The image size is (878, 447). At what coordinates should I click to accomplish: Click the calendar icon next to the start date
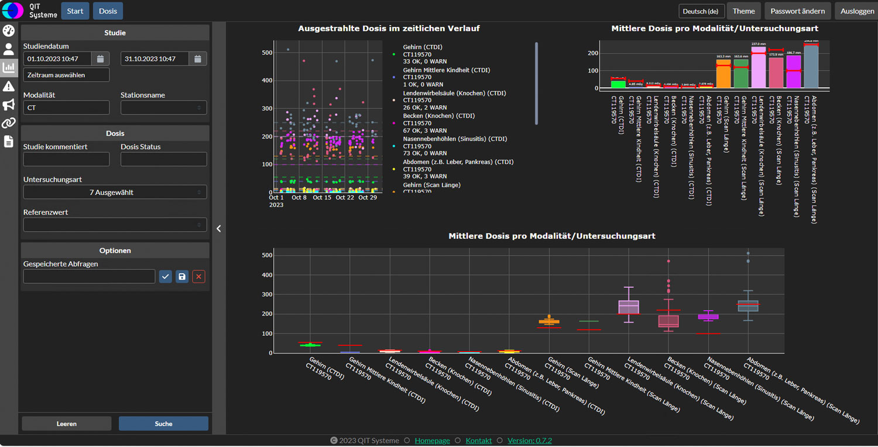98,59
